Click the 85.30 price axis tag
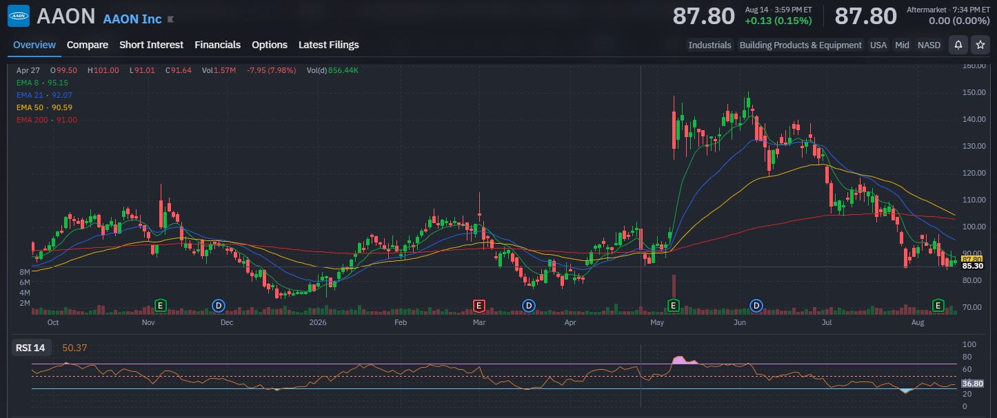 [x=972, y=265]
